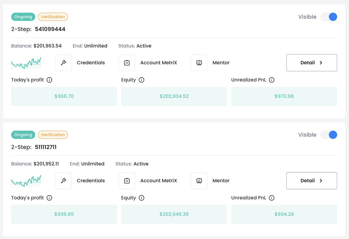Click Mentor label for account 511112711
Viewport: 349px width, 239px height.
[x=221, y=181]
